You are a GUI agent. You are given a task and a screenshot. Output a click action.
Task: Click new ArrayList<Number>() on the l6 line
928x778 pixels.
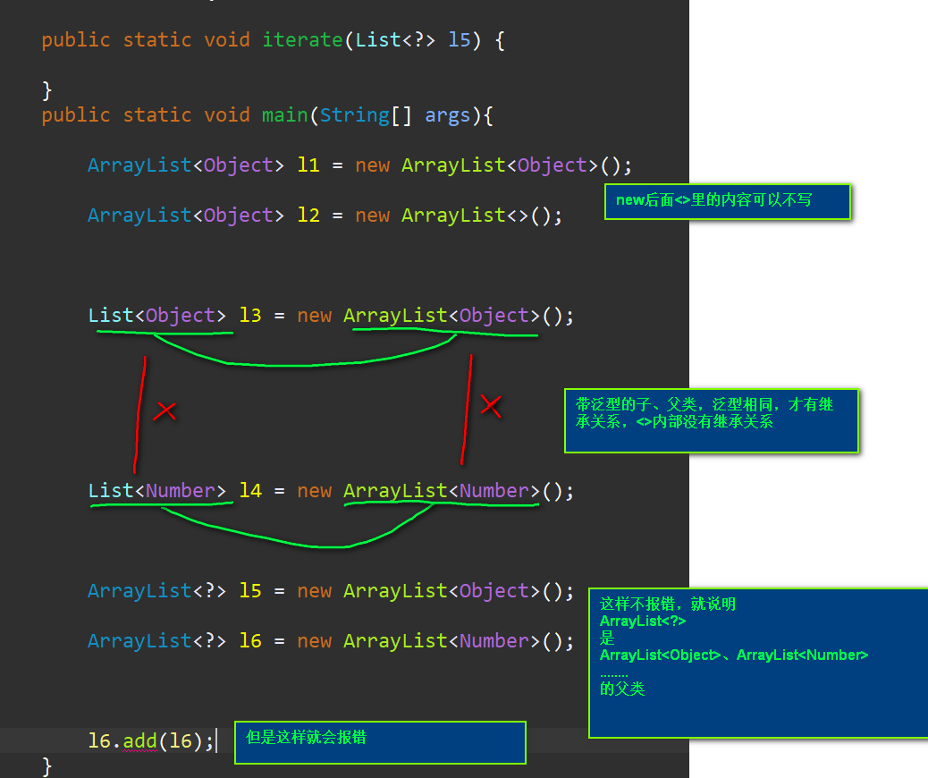click(x=435, y=641)
